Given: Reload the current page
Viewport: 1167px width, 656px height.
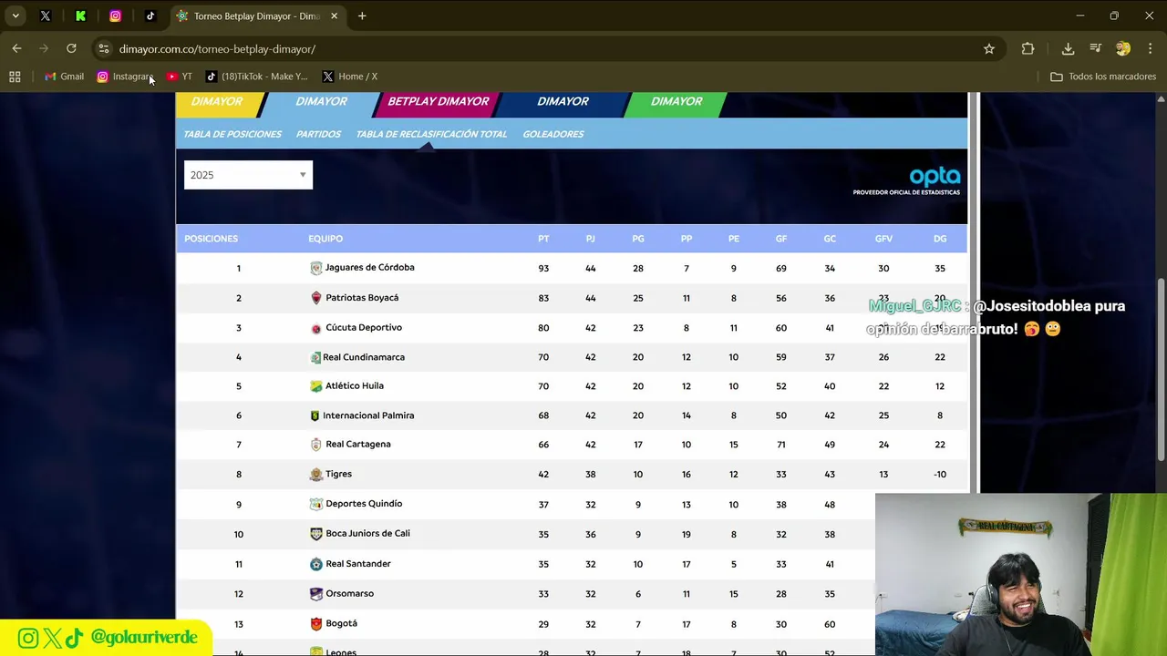Looking at the screenshot, I should [x=71, y=48].
